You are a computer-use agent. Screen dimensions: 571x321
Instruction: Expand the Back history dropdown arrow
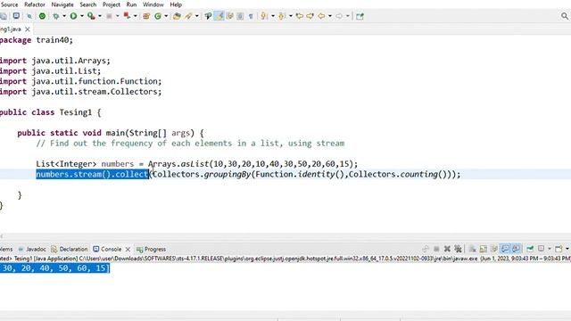tap(330, 16)
